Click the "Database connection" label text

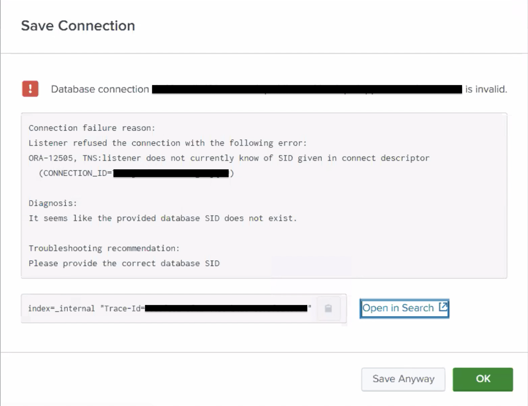coord(100,89)
